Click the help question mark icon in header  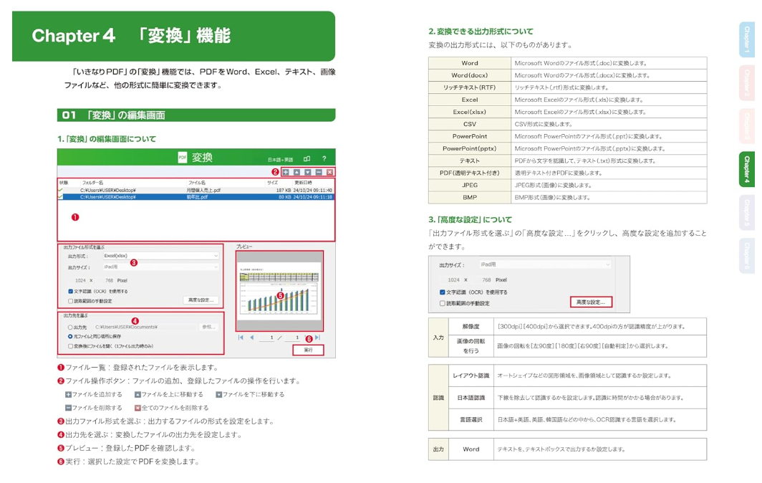[x=324, y=158]
